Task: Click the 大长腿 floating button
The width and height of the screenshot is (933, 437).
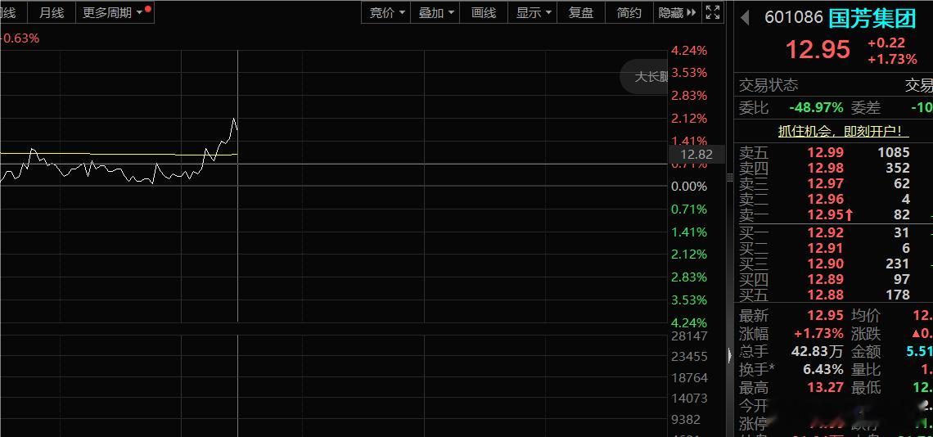Action: (x=645, y=77)
